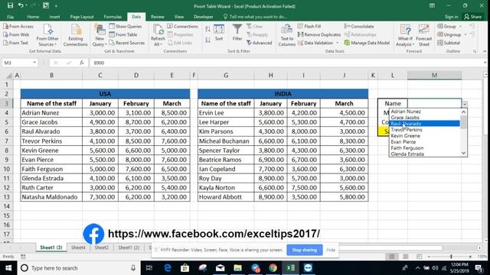This screenshot has width=490, height=275.
Task: Switch to the Home tab
Action: [33, 17]
